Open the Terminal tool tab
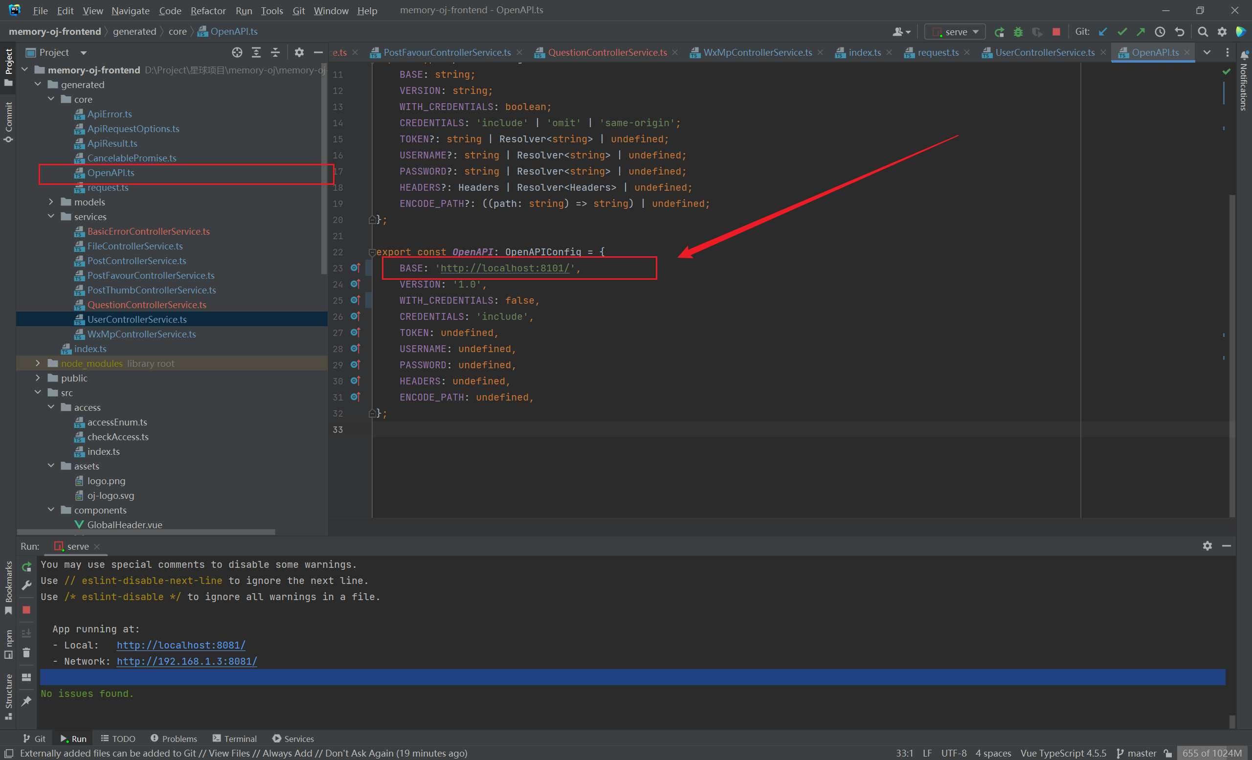Viewport: 1252px width, 760px height. coord(235,738)
